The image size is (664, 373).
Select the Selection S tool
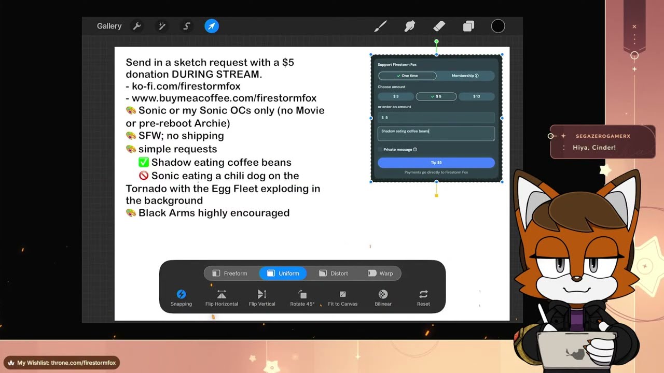click(x=187, y=26)
